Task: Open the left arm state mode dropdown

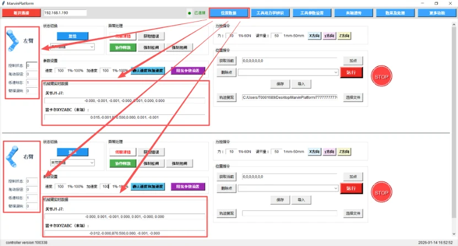Action: click(x=72, y=47)
